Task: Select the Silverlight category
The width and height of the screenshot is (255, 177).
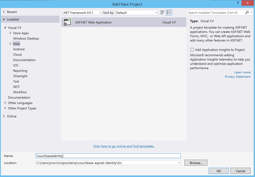Action: 20,76
